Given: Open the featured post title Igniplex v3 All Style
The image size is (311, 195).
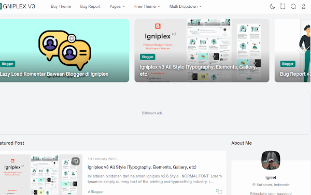Looking at the screenshot, I should [142, 167].
